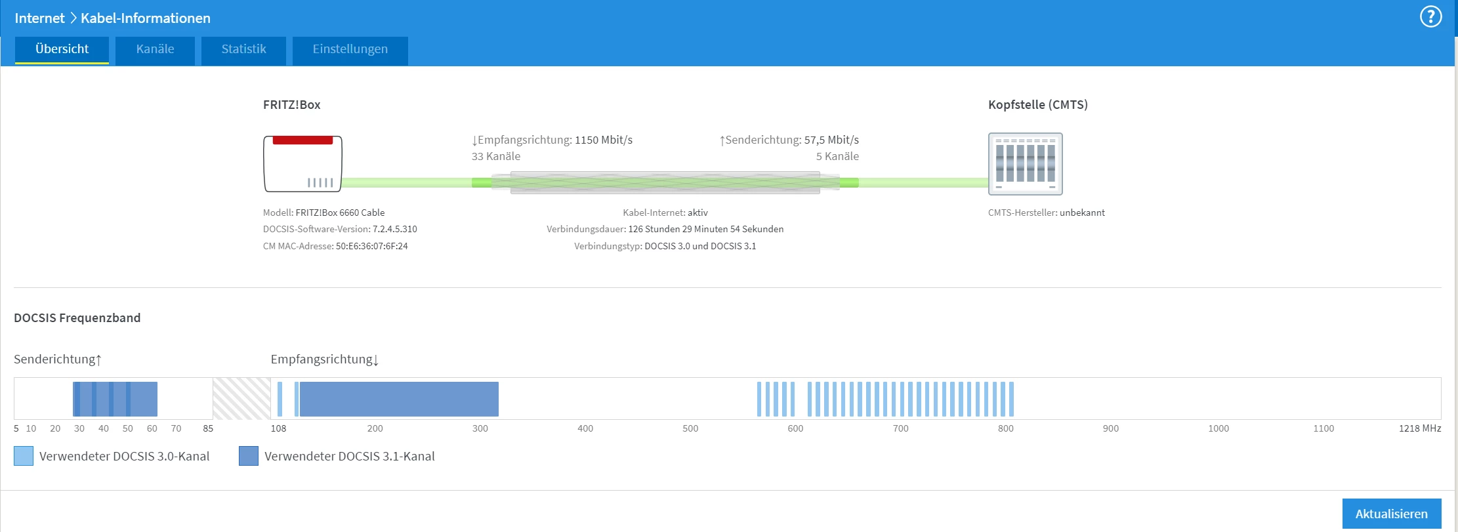Click the Modell FRITZ!Box 6660 Cable text
Viewport: 1458px width, 532px height.
(324, 213)
